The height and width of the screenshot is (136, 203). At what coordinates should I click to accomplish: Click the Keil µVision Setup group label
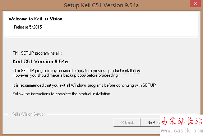point(28,114)
